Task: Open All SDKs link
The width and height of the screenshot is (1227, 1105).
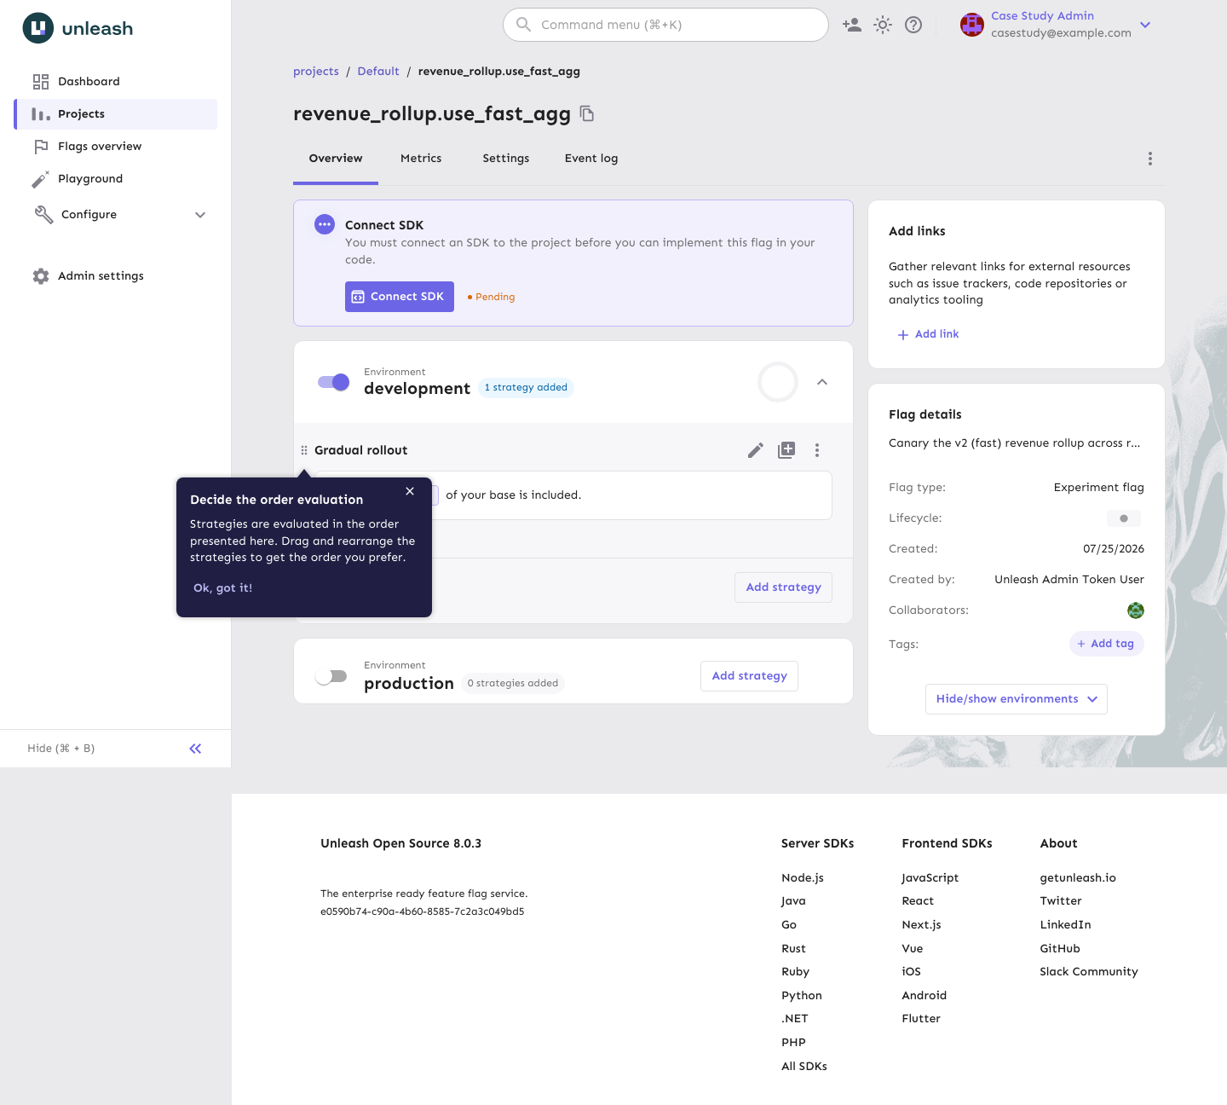Action: pos(804,1067)
